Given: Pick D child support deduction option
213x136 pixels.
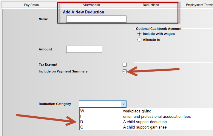Looking at the screenshot, I should [145, 122].
